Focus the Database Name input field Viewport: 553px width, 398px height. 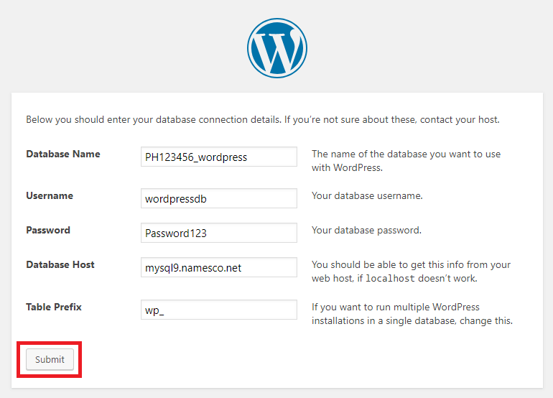coord(218,157)
